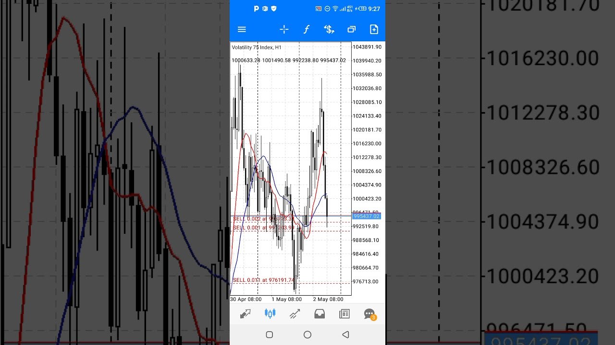The width and height of the screenshot is (615, 345).
Task: Tap the shield notification icon
Action: click(x=274, y=9)
